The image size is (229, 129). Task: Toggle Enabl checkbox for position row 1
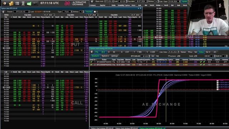(x=91, y=62)
